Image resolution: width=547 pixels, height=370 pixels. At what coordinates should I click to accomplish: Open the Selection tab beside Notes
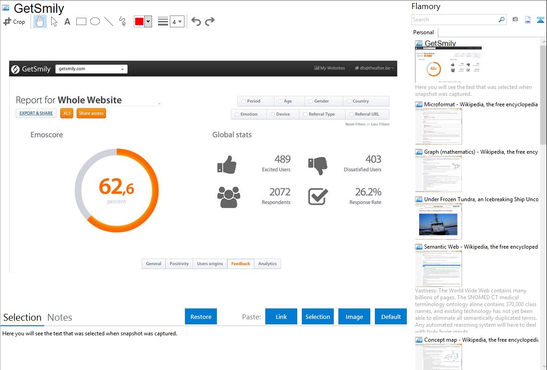[x=22, y=318]
